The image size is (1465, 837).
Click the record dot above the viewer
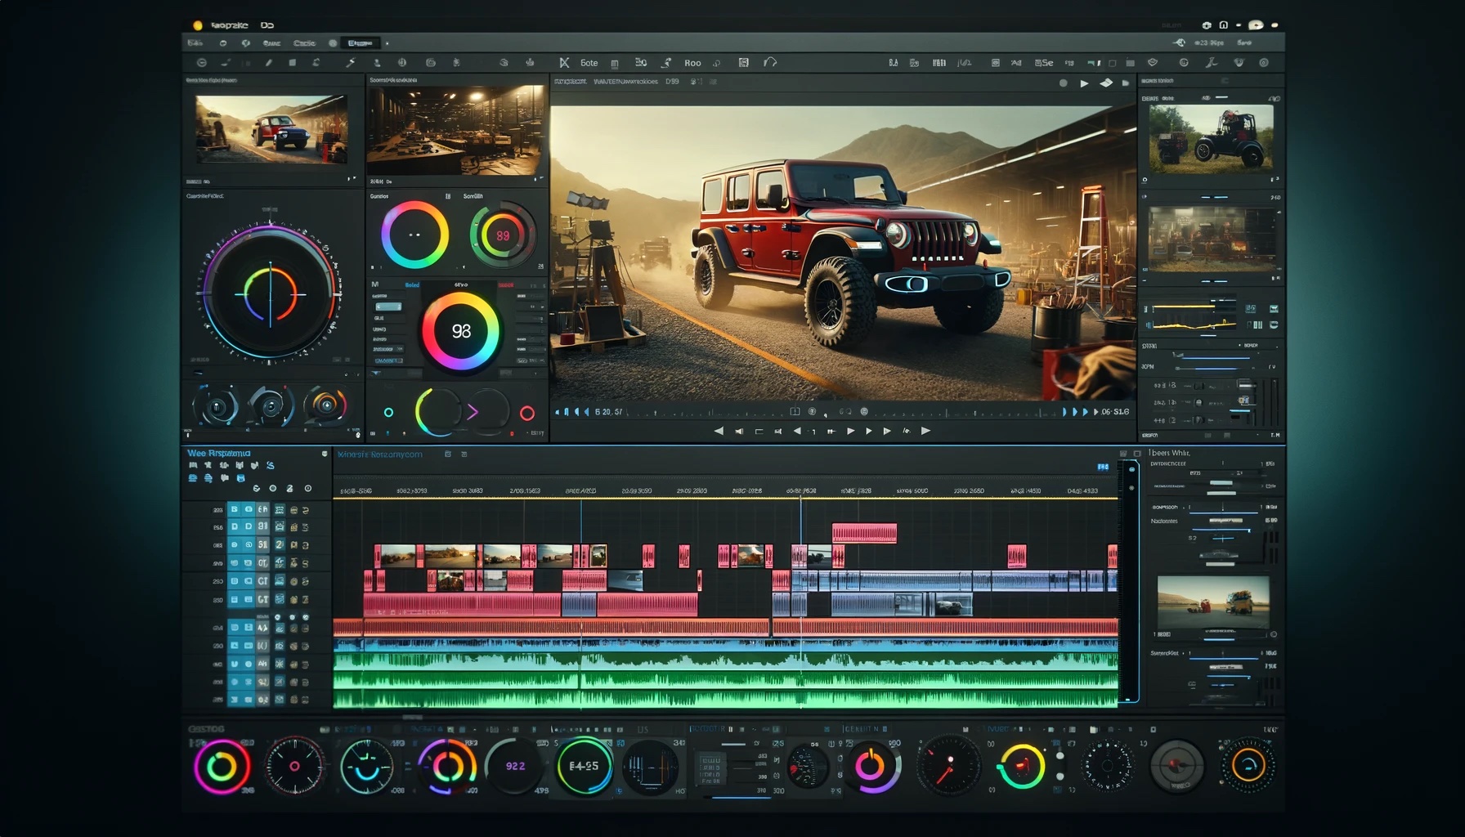pos(1063,83)
